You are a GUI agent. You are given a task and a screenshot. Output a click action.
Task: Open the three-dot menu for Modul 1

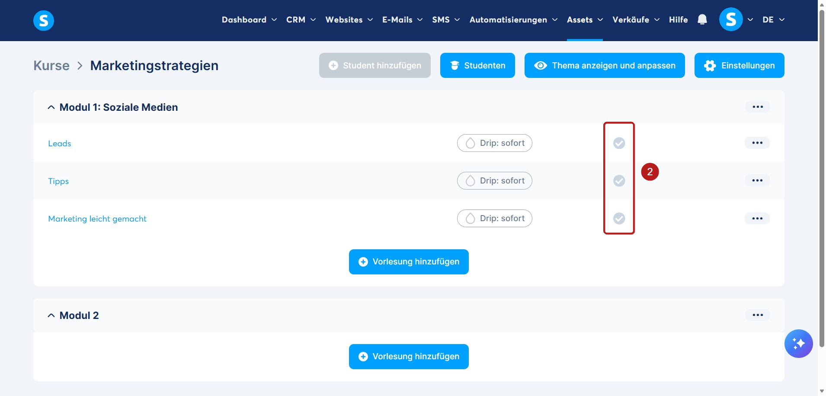(x=758, y=107)
